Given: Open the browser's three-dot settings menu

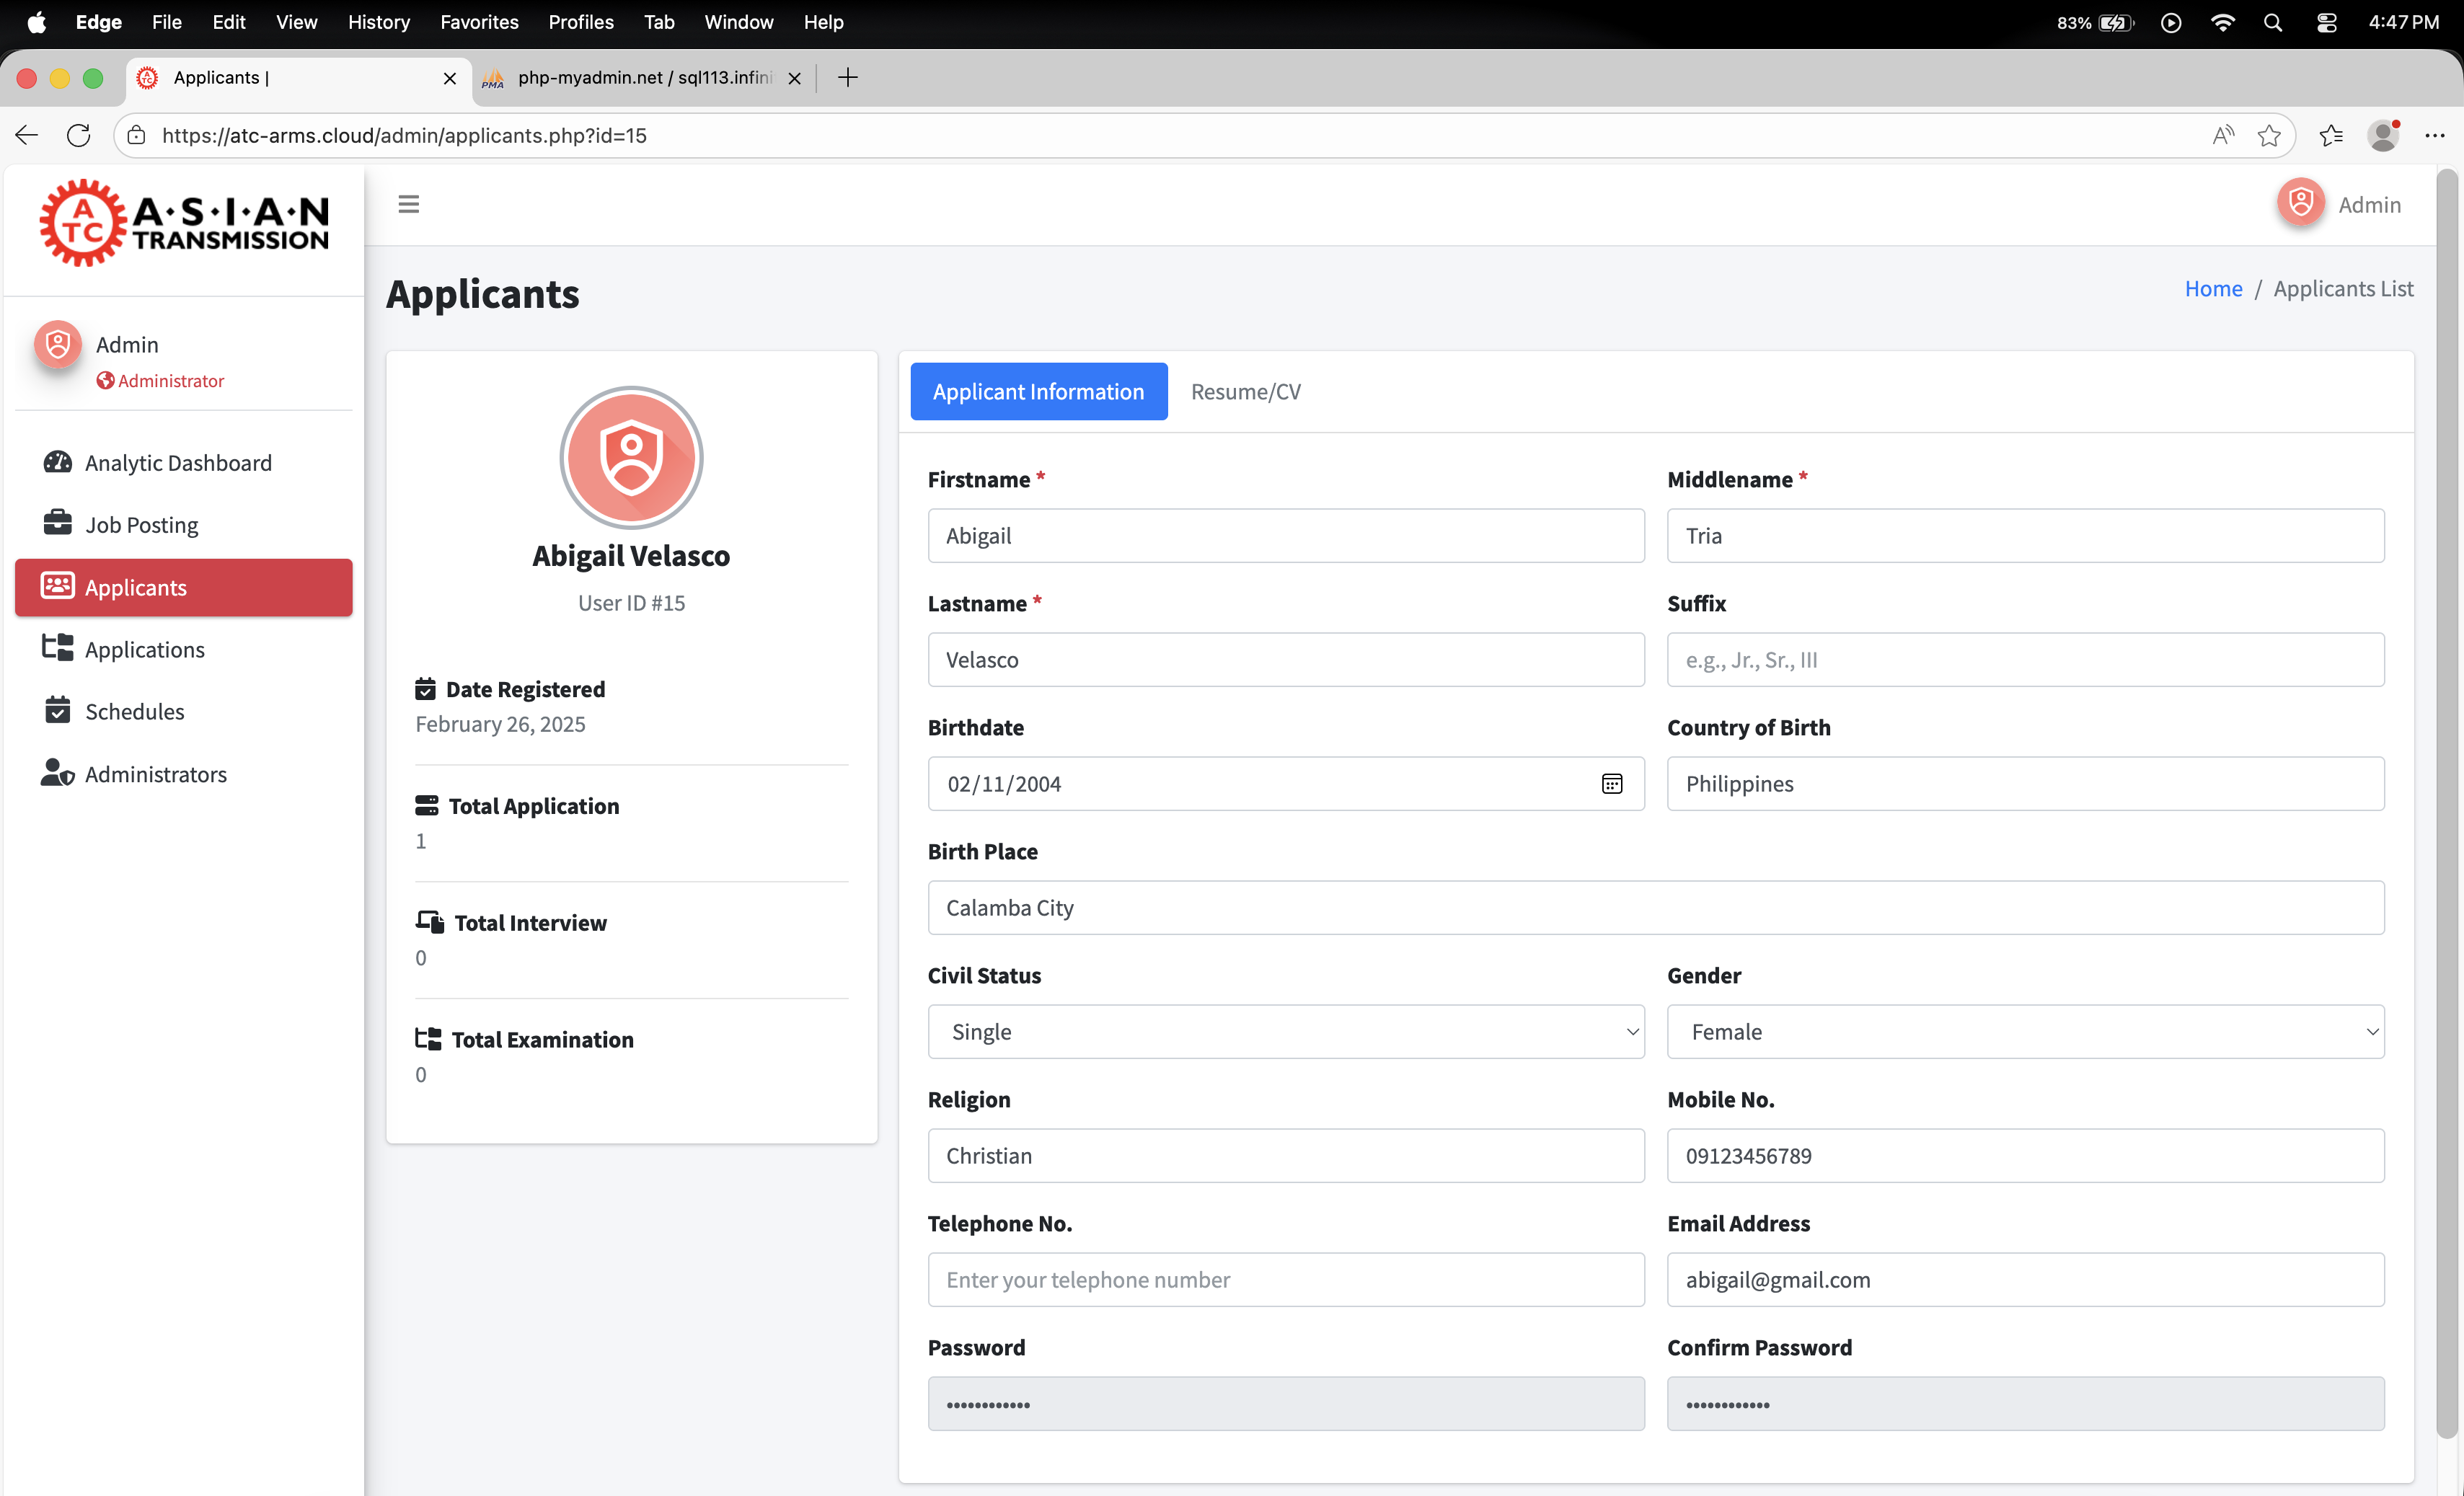Looking at the screenshot, I should coord(2434,135).
